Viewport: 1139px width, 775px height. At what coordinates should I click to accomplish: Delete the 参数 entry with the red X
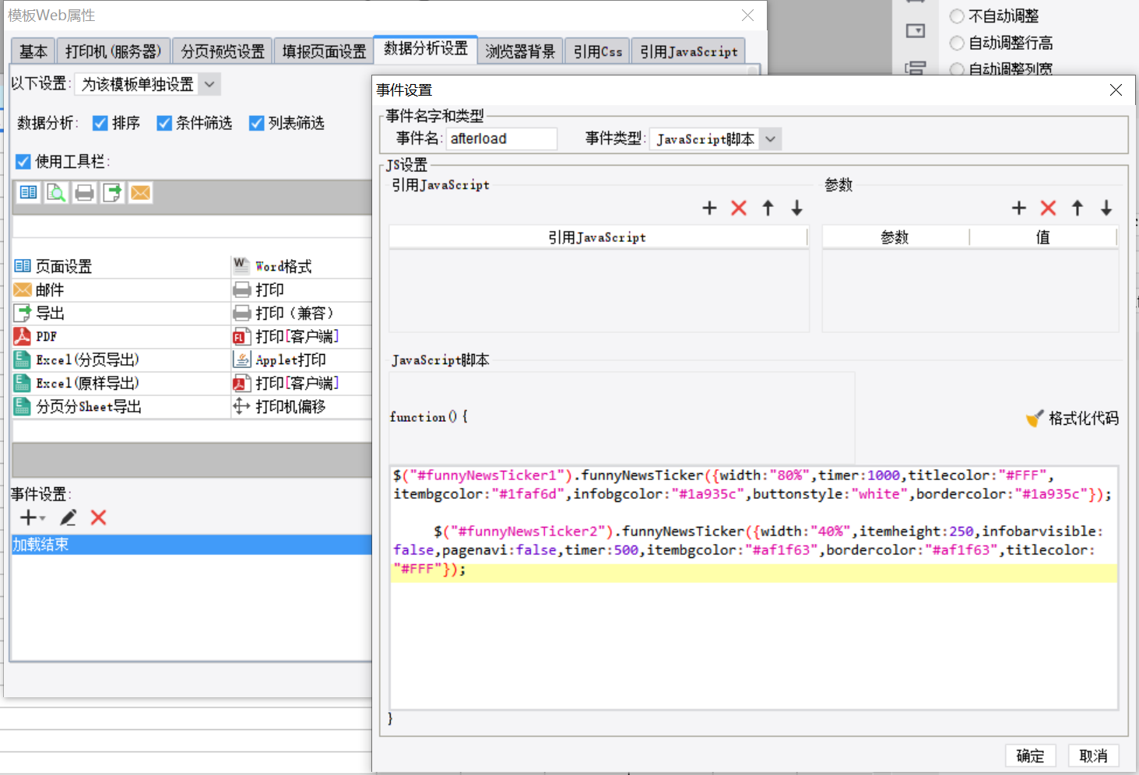click(x=1049, y=208)
